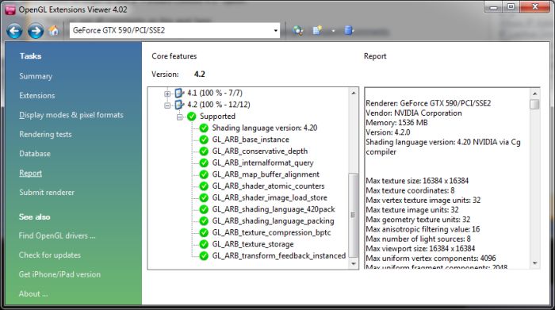This screenshot has width=555, height=310.
Task: Select GL_ARB_texture_compression_bptc entry
Action: (271, 232)
